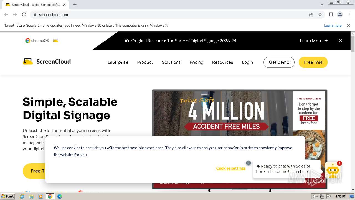
Task: Click the network tray icon
Action: point(322,196)
